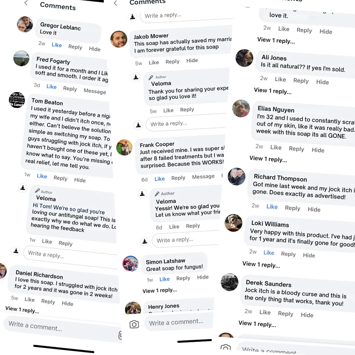
Task: Toggle Like on Gregor Leblanc's comment
Action: pyautogui.click(x=57, y=45)
